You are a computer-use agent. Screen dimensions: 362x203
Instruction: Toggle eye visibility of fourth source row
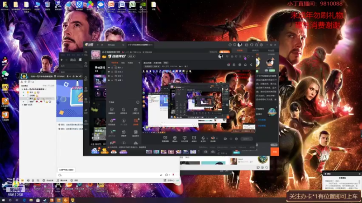click(109, 80)
